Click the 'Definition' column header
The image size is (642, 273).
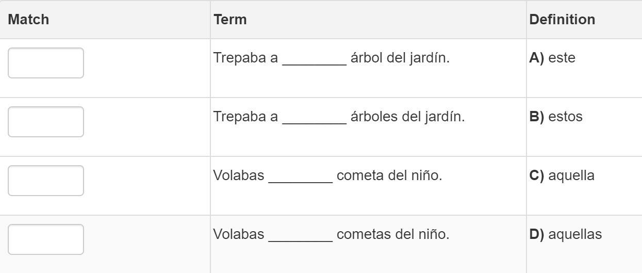562,20
